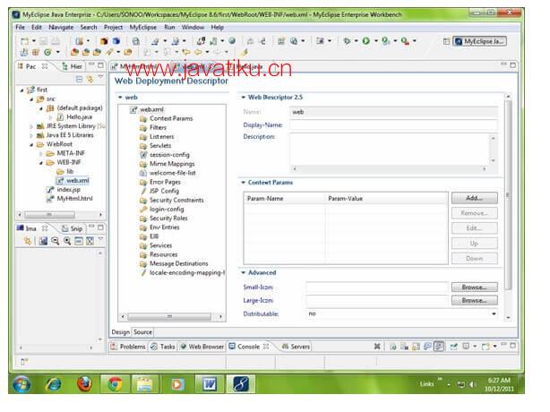Select MyHtml.html in Package Explorer
The width and height of the screenshot is (550, 412).
(74, 199)
